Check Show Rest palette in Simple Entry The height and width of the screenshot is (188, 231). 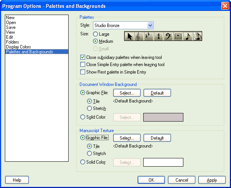(x=83, y=72)
